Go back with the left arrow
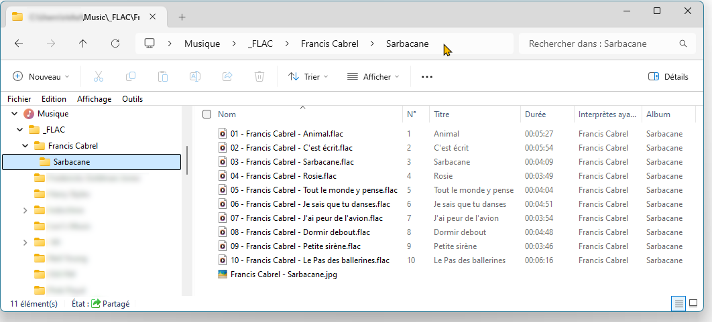Image resolution: width=712 pixels, height=322 pixels. [18, 44]
